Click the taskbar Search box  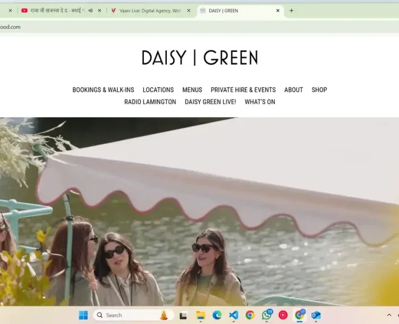coord(134,315)
